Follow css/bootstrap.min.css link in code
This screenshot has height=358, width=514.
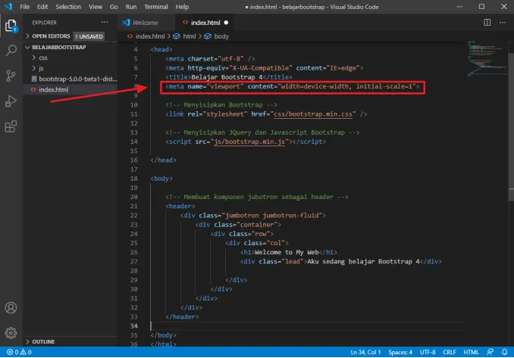[313, 114]
